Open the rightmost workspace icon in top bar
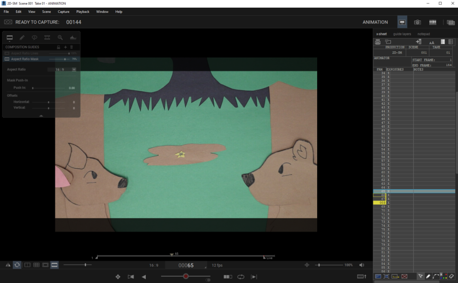 coord(451,22)
